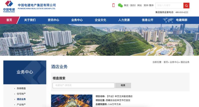Click the world map icon in navigation
This screenshot has width=199, height=107.
(168, 20)
